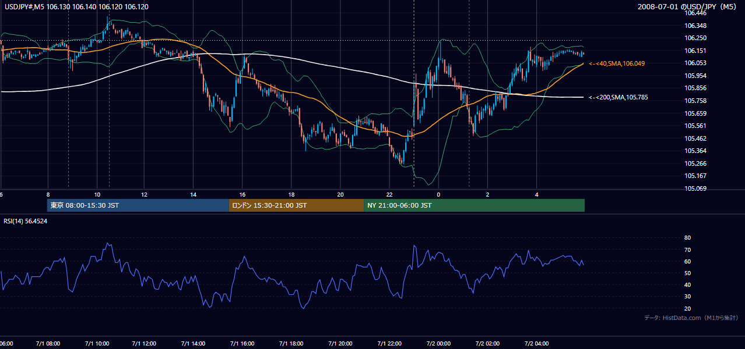This screenshot has width=745, height=349.
Task: Click hour tick 22 under price chart
Action: click(389, 194)
